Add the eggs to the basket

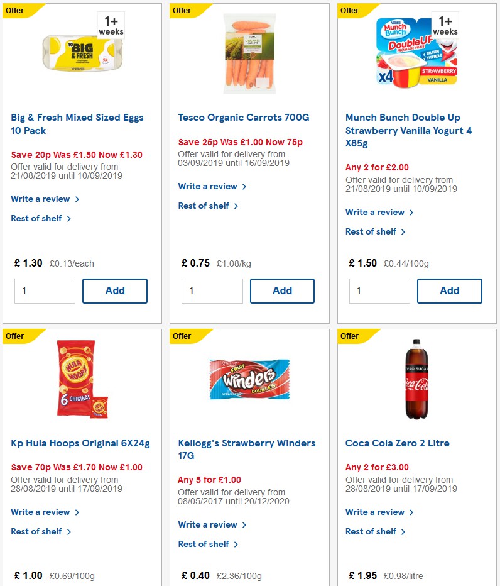(115, 290)
